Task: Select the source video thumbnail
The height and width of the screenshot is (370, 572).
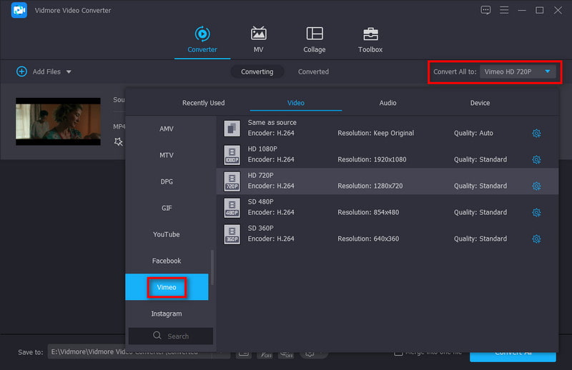Action: (58, 121)
